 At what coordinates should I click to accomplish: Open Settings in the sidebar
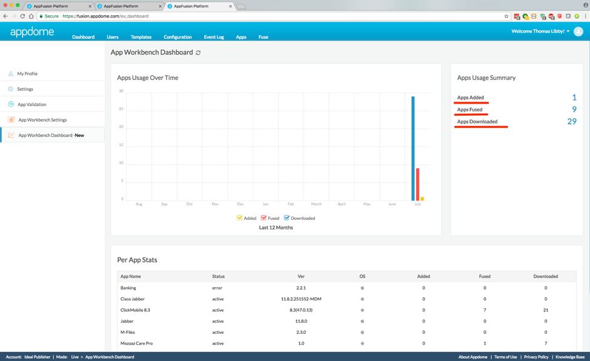[x=52, y=89]
